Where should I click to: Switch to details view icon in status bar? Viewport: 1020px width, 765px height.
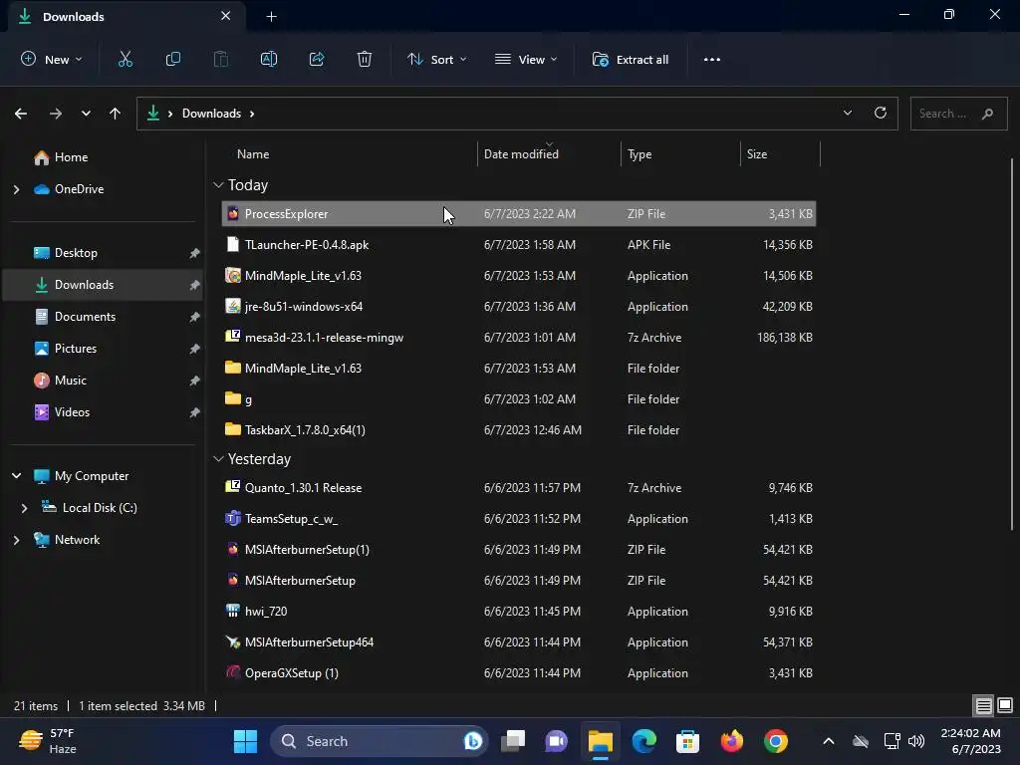tap(983, 705)
